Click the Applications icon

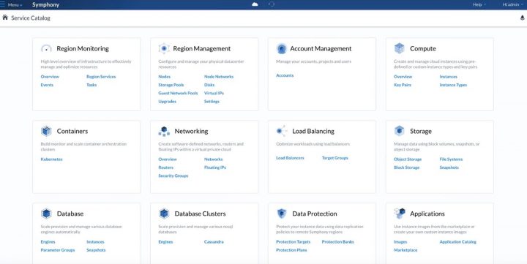400,214
